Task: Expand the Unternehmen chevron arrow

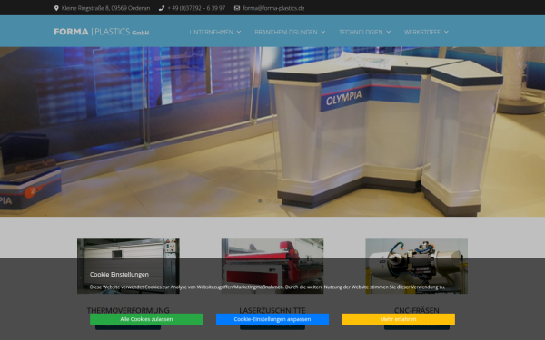Action: 239,32
